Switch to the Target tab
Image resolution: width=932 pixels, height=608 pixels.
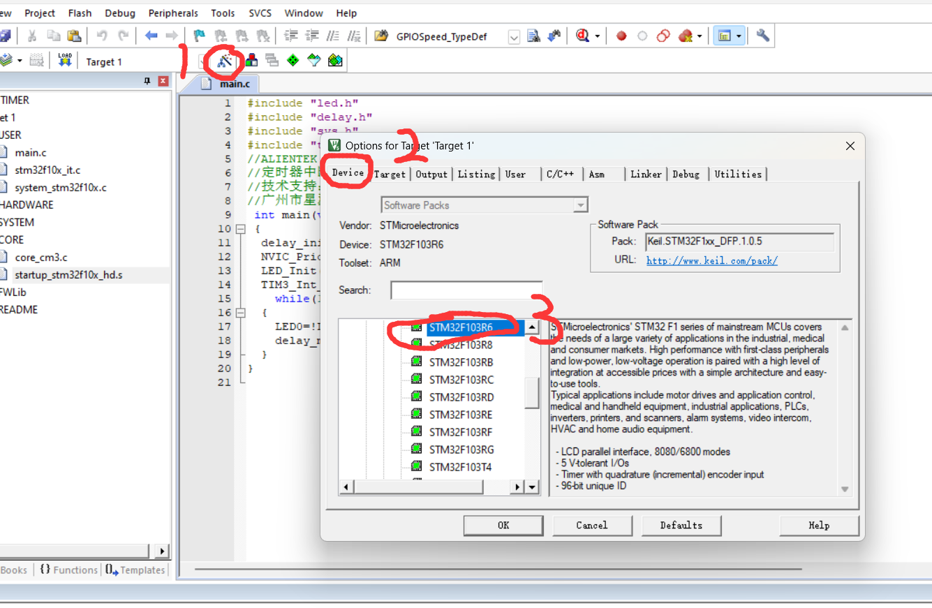tap(390, 175)
